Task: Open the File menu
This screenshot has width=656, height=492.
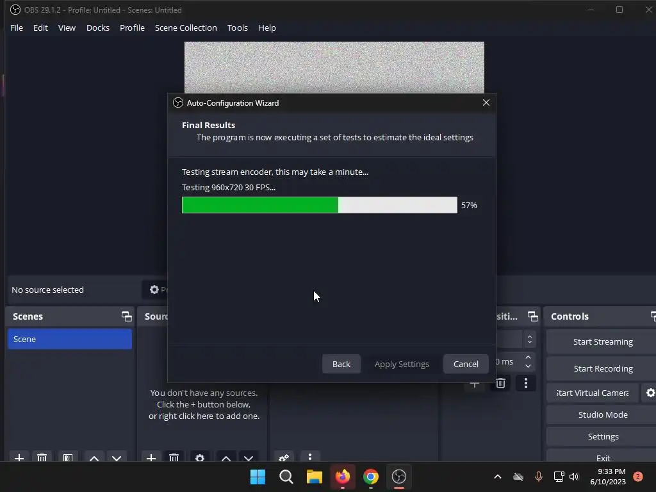Action: point(17,28)
